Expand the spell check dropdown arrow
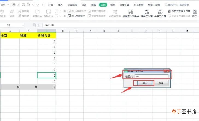Viewport: 199px width, 121px height. click(7, 16)
